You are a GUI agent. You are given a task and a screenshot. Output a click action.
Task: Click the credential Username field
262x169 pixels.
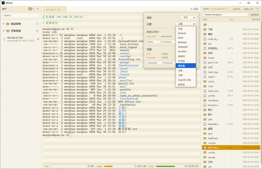154,63
